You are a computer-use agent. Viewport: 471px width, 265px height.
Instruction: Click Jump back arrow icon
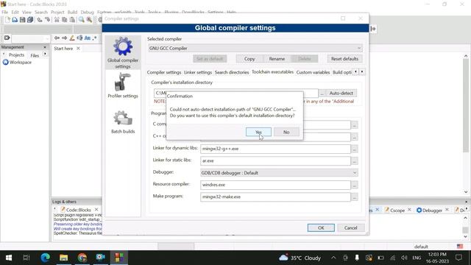coord(57,38)
